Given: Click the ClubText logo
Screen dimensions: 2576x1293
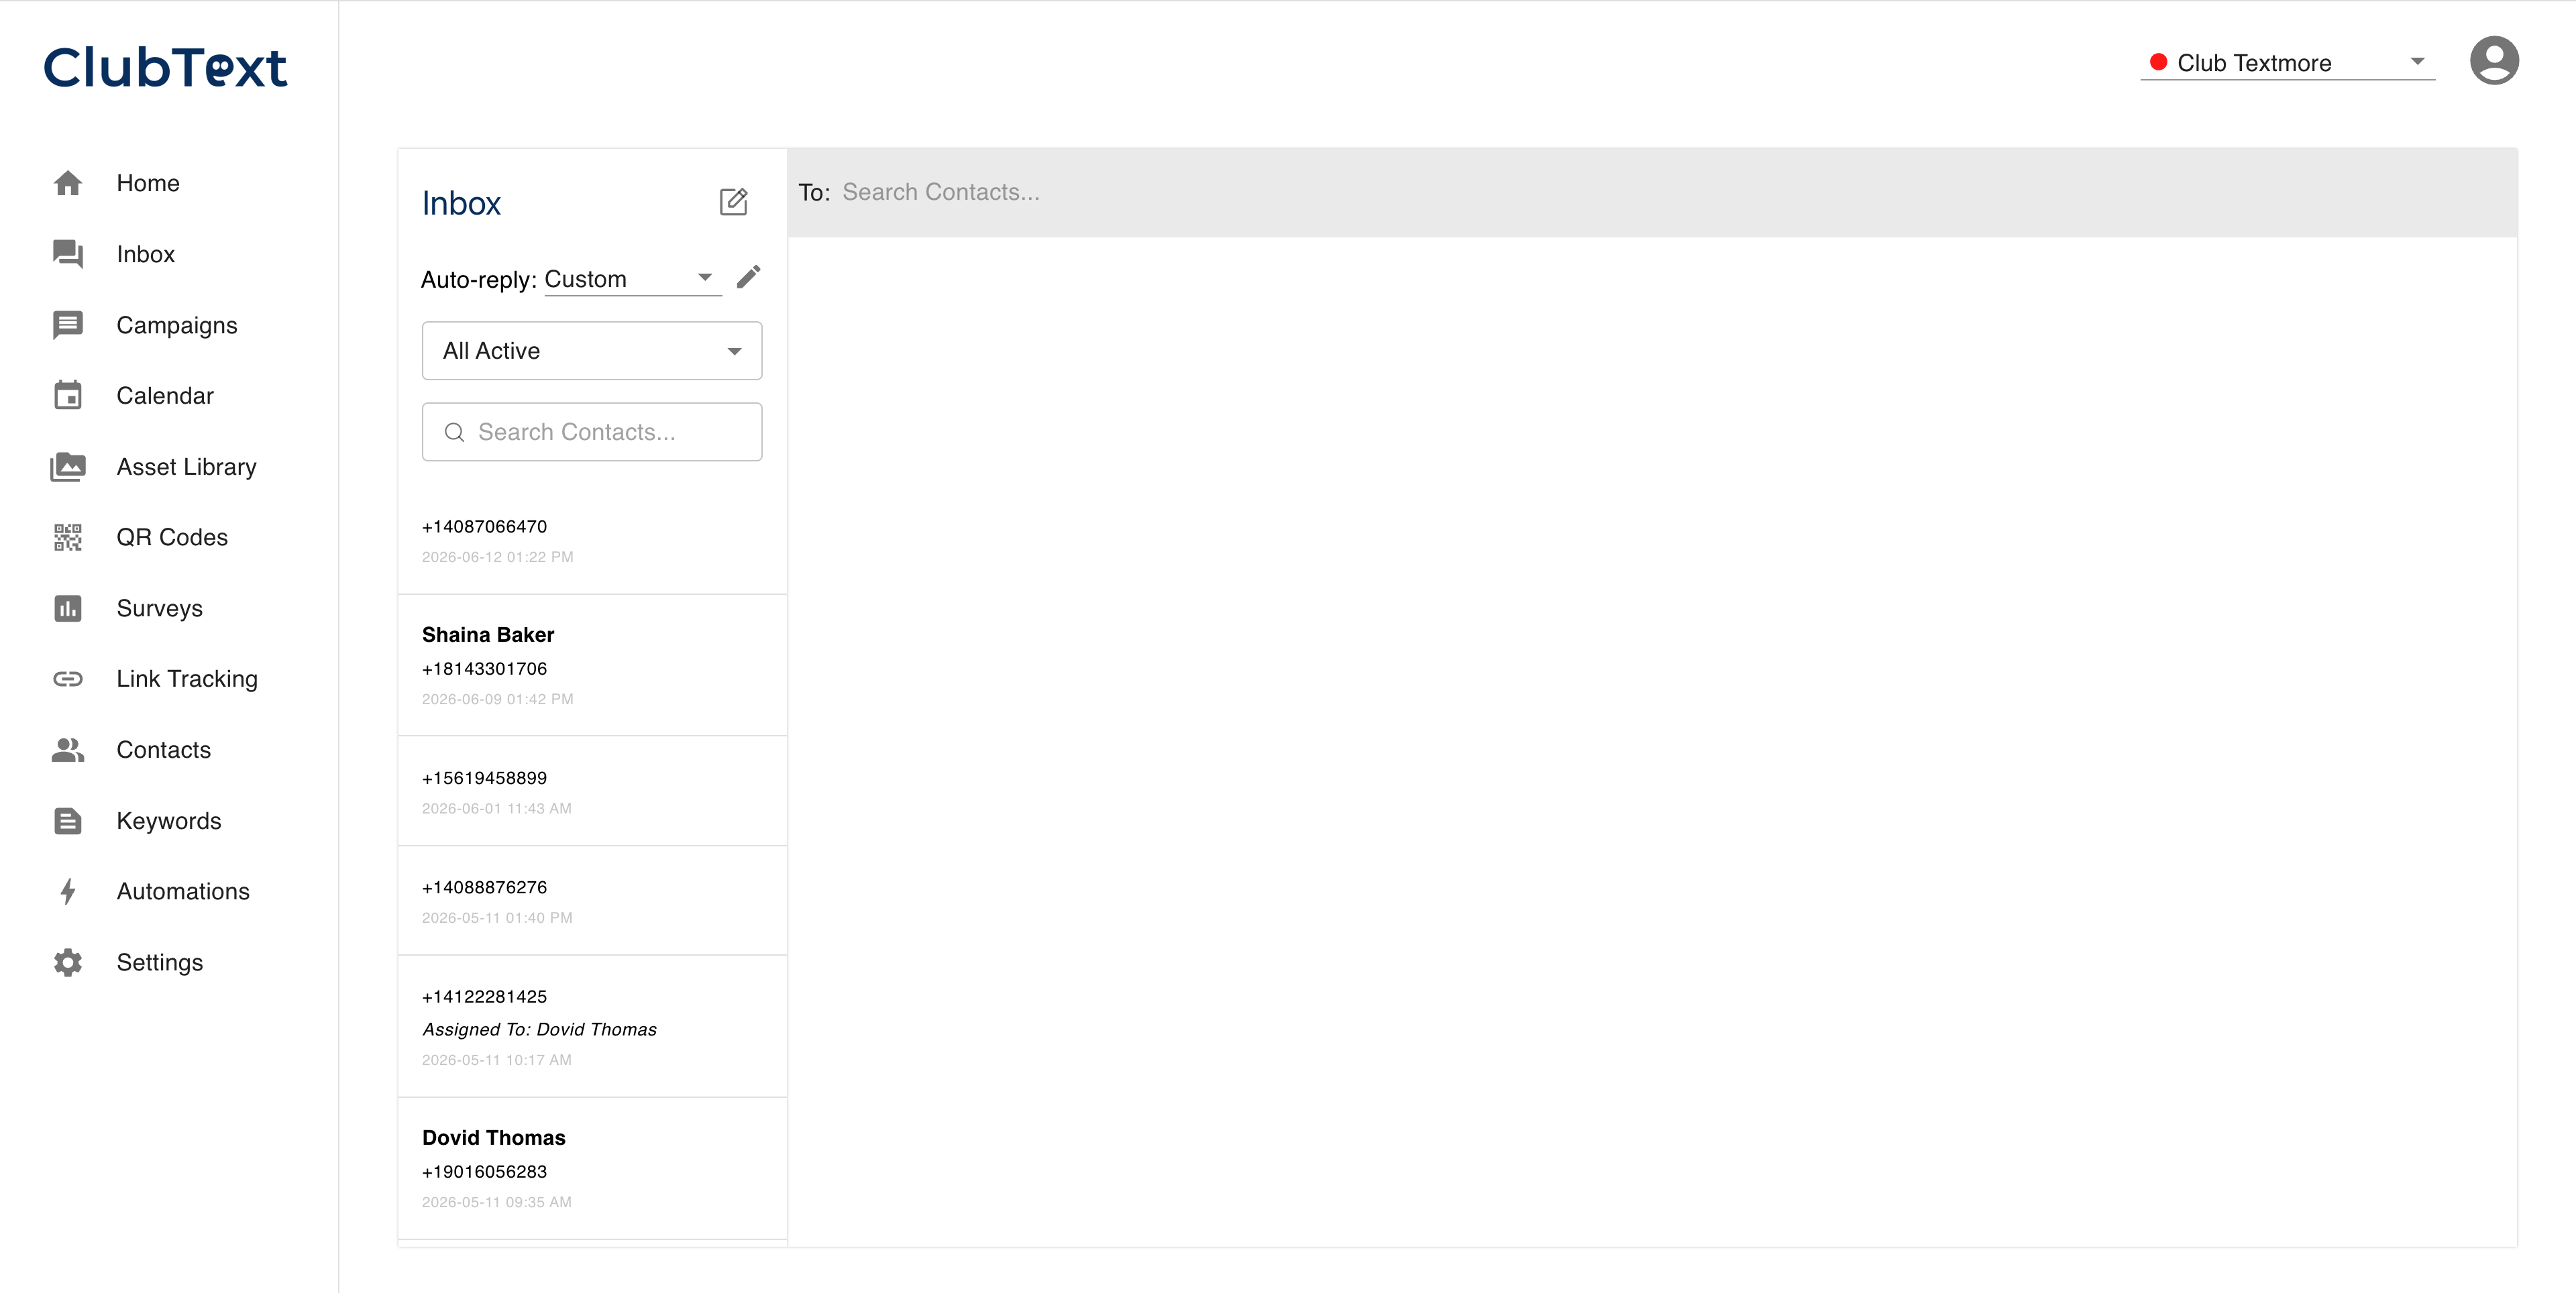Looking at the screenshot, I should click(x=166, y=68).
